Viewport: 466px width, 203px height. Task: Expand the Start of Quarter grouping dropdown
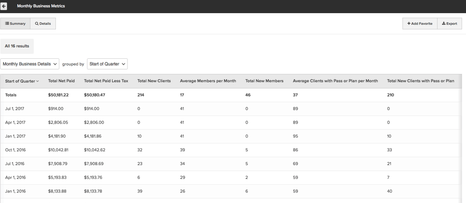point(107,64)
